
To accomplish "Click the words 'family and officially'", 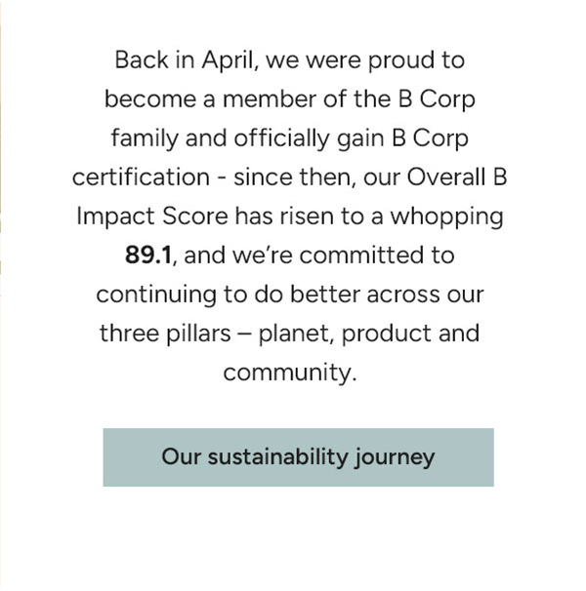I will pos(221,139).
